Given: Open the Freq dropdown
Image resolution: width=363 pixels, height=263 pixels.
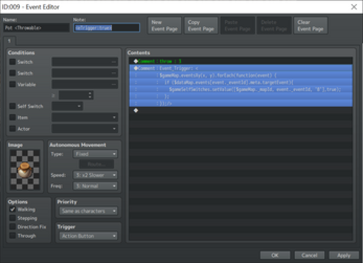Looking at the screenshot, I should (95, 186).
